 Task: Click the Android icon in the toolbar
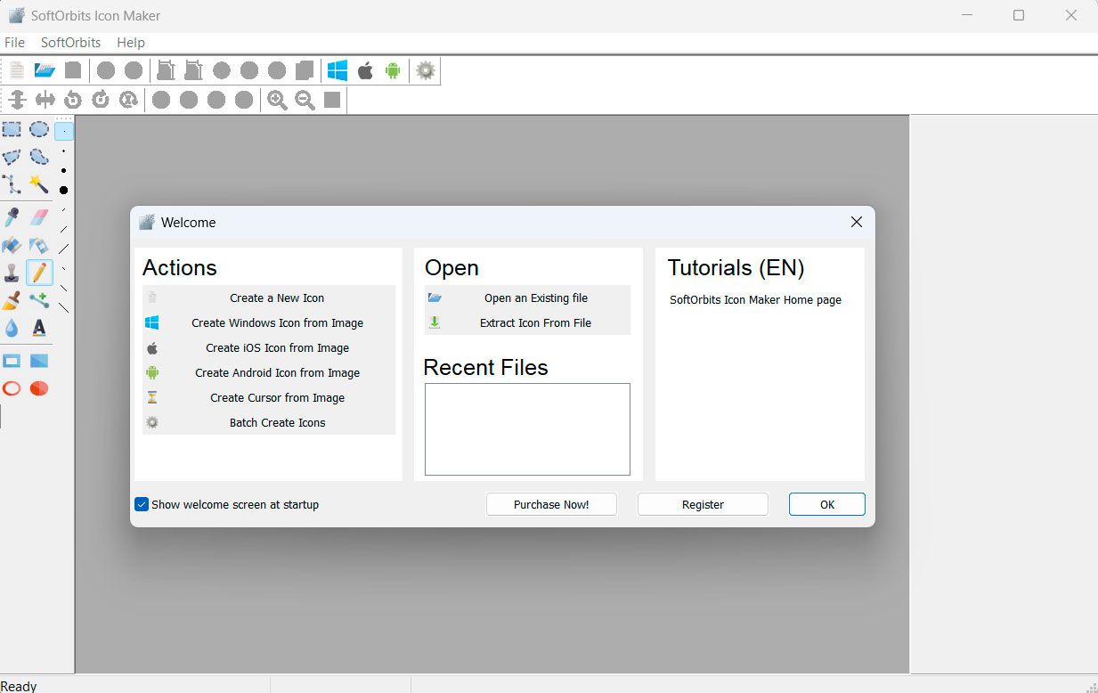(x=393, y=70)
